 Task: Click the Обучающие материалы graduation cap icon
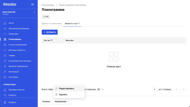click(x=5, y=29)
